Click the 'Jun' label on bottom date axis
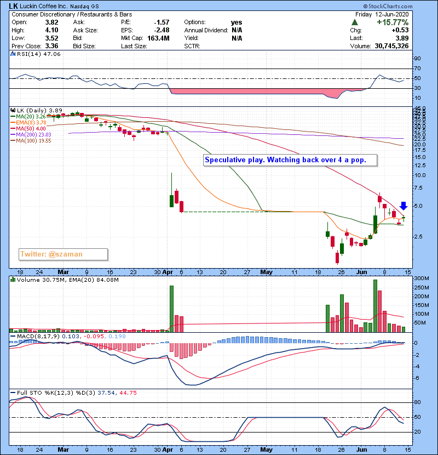 (361, 450)
